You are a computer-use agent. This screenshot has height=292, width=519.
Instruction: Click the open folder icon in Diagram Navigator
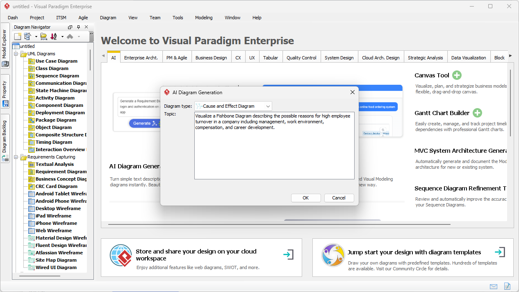click(43, 36)
